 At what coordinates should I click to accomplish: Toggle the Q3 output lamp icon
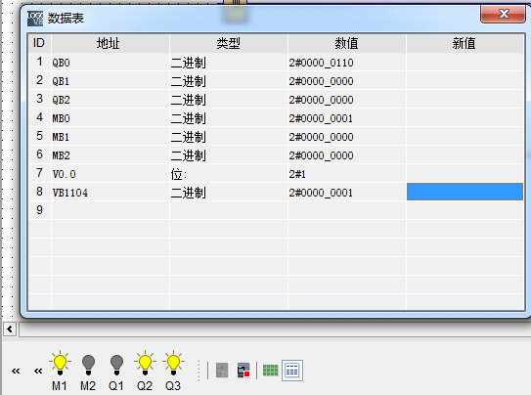[x=173, y=363]
